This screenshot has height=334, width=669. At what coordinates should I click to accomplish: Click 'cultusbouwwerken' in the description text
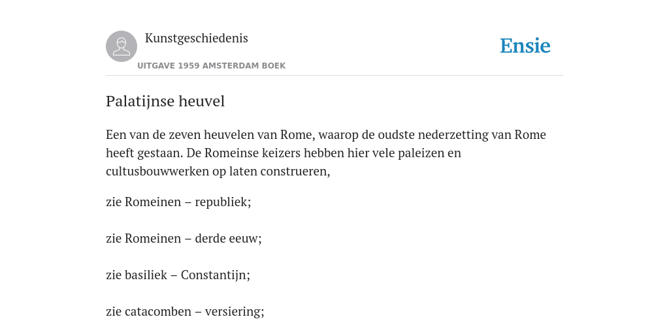tap(161, 172)
